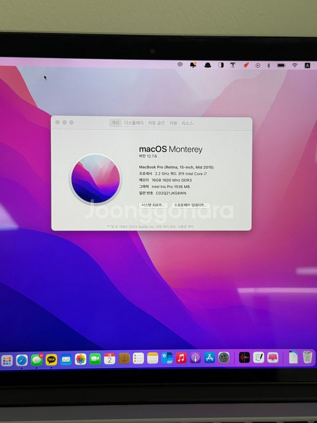Viewport: 317px width, 423px height.
Task: Switch to the 지원 tab
Action: coord(173,123)
